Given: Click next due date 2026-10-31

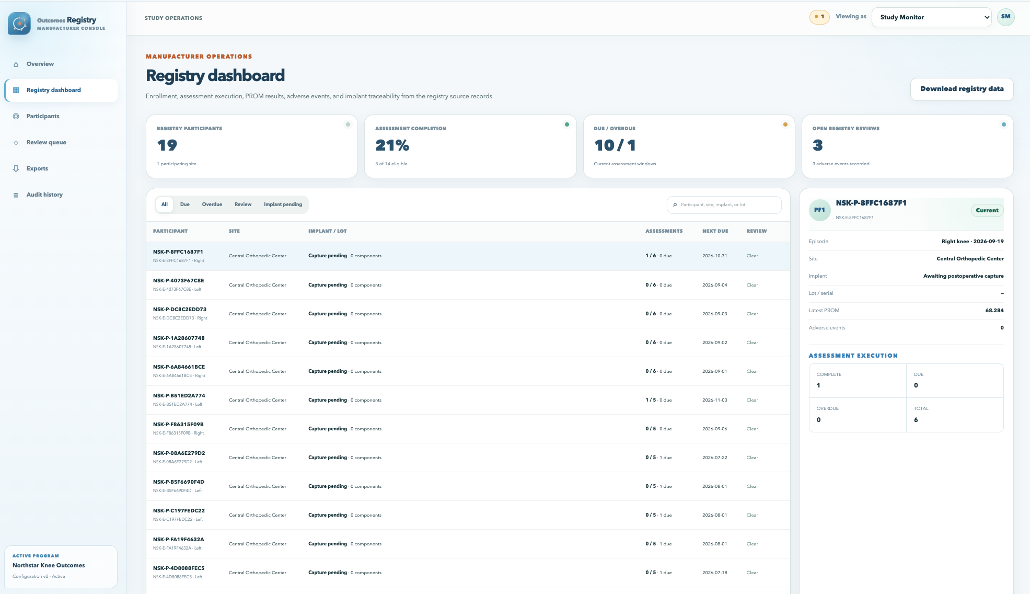Looking at the screenshot, I should [x=714, y=256].
